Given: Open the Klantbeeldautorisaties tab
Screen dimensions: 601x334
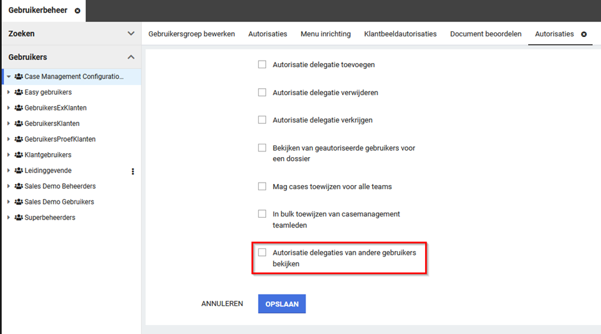Looking at the screenshot, I should (x=400, y=34).
